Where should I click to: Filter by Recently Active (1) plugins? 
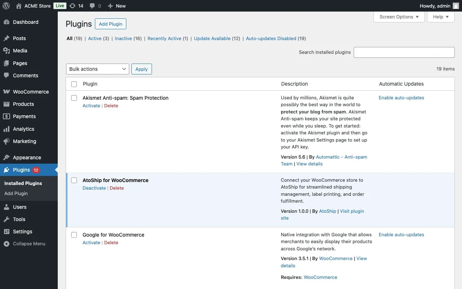tap(168, 38)
